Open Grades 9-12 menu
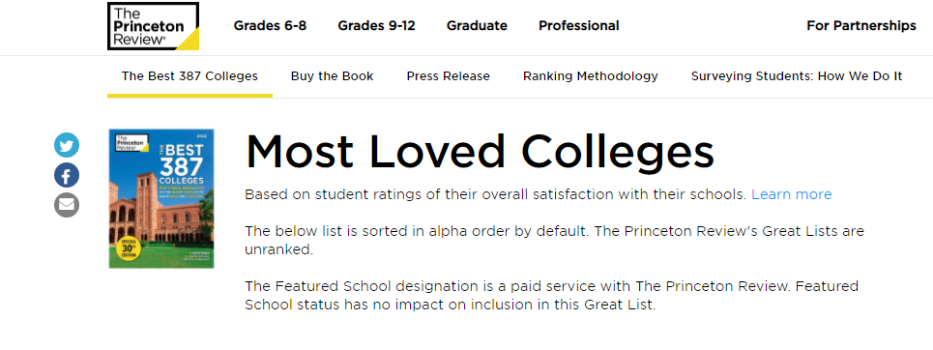933x350 pixels. coord(377,25)
